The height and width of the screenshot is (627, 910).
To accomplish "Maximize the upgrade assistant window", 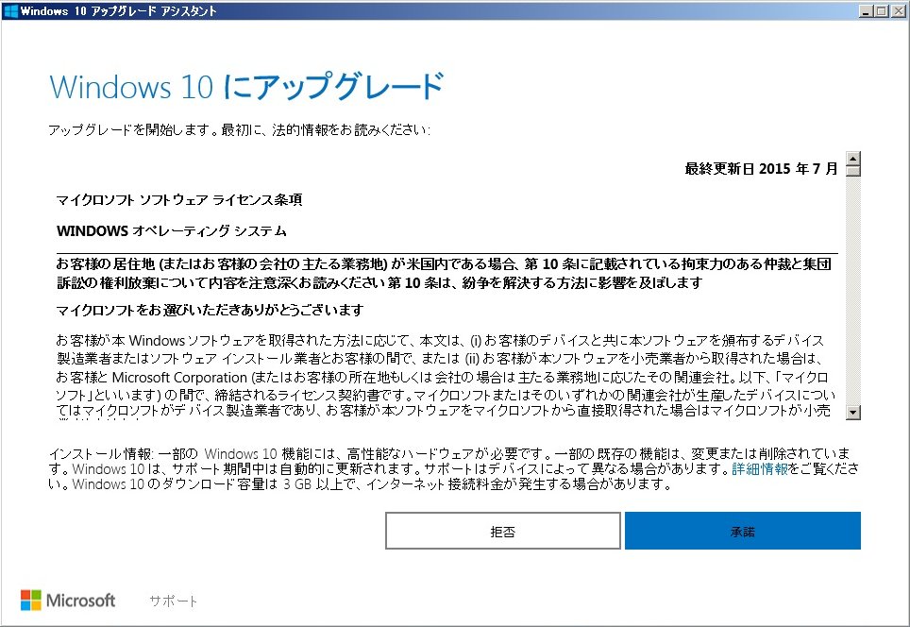I will pyautogui.click(x=881, y=11).
